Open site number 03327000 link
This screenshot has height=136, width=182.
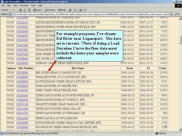pos(22,45)
